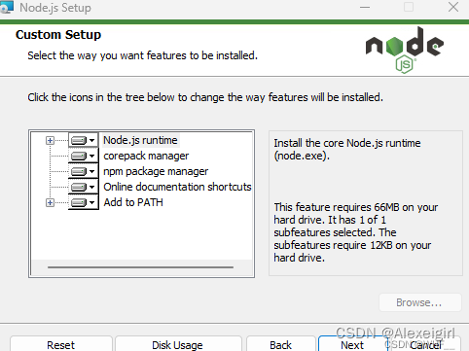Select the corepack manager feature

pyautogui.click(x=146, y=156)
